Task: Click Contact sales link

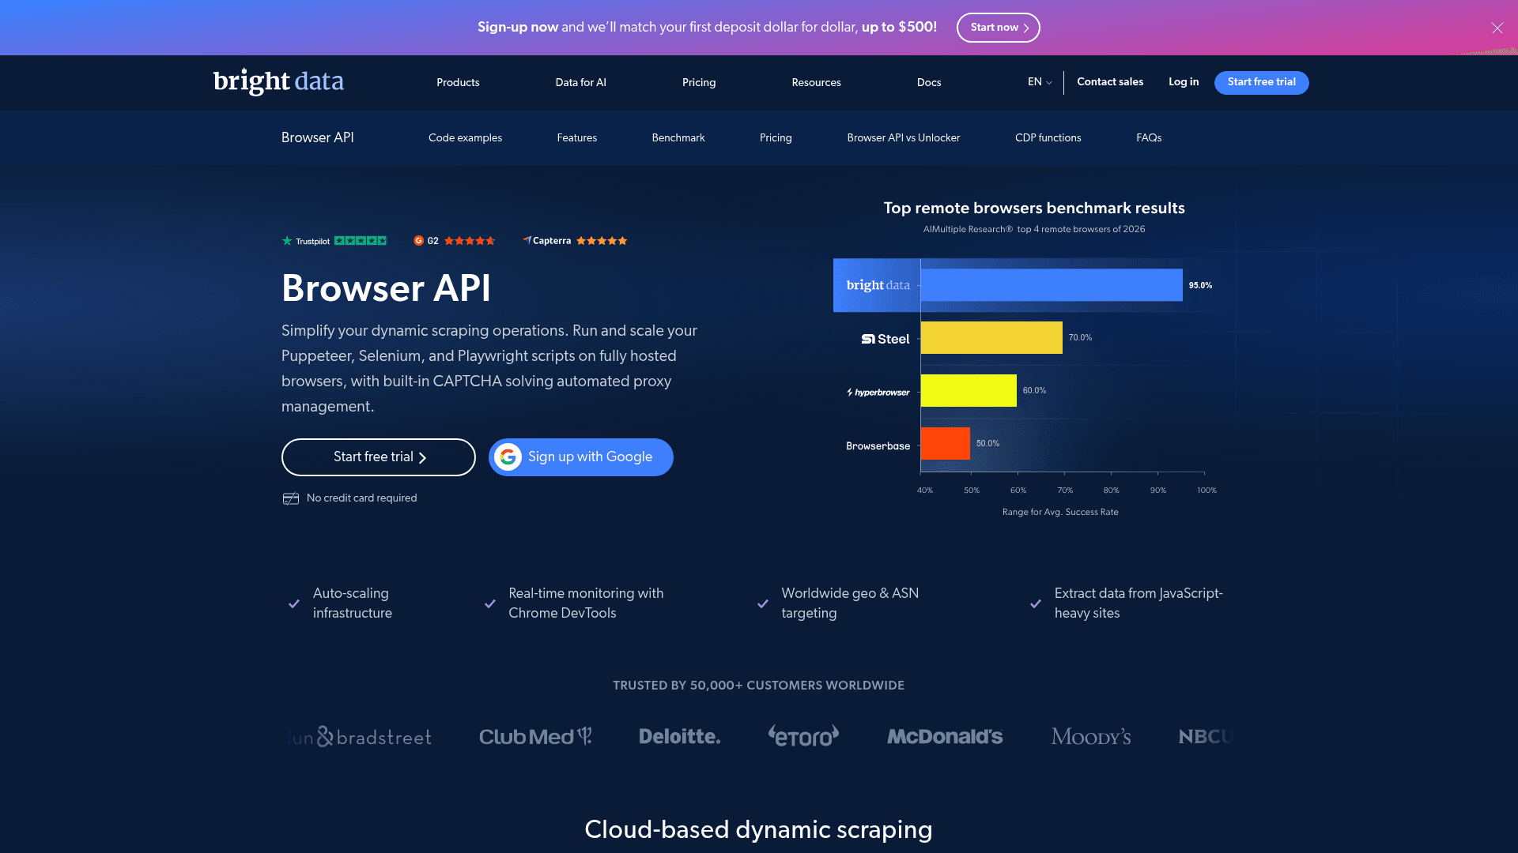Action: (1110, 82)
